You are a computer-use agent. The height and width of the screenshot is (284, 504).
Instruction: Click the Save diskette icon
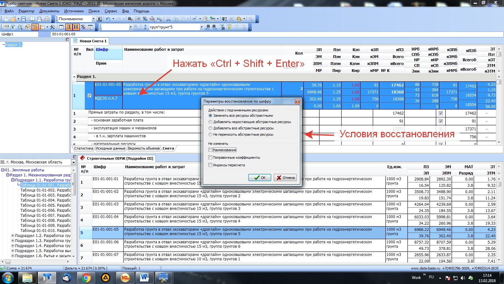[24, 19]
